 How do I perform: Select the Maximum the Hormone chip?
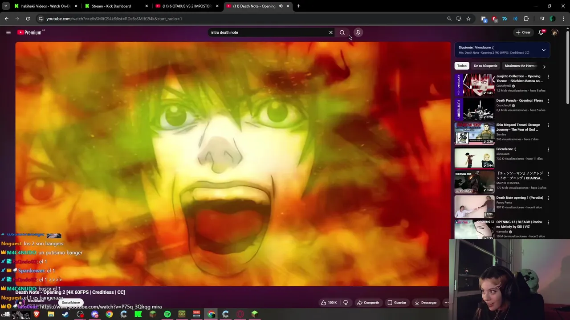[x=520, y=66]
